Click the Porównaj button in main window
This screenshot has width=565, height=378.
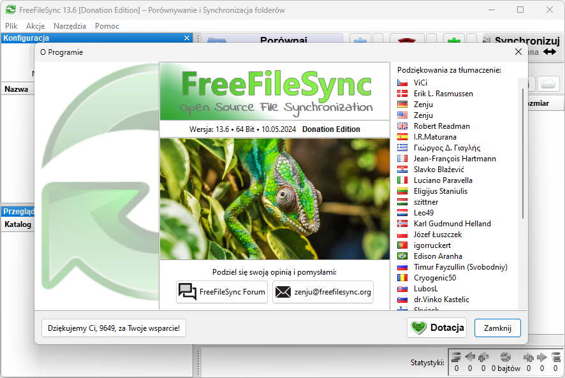[272, 38]
